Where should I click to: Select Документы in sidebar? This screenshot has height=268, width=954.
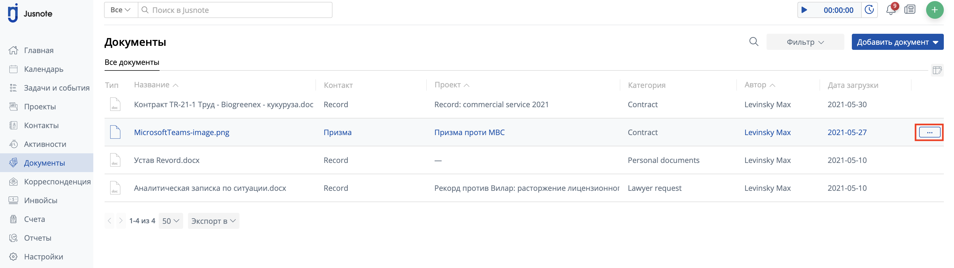(x=47, y=163)
